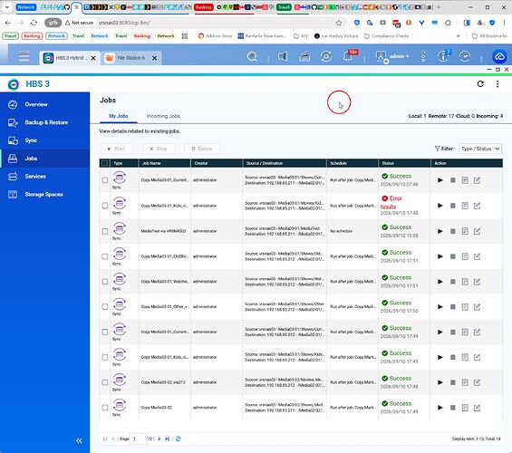Open the background tasks icon in QTS bar
Image resolution: width=512 pixels, height=453 pixels.
point(304,57)
